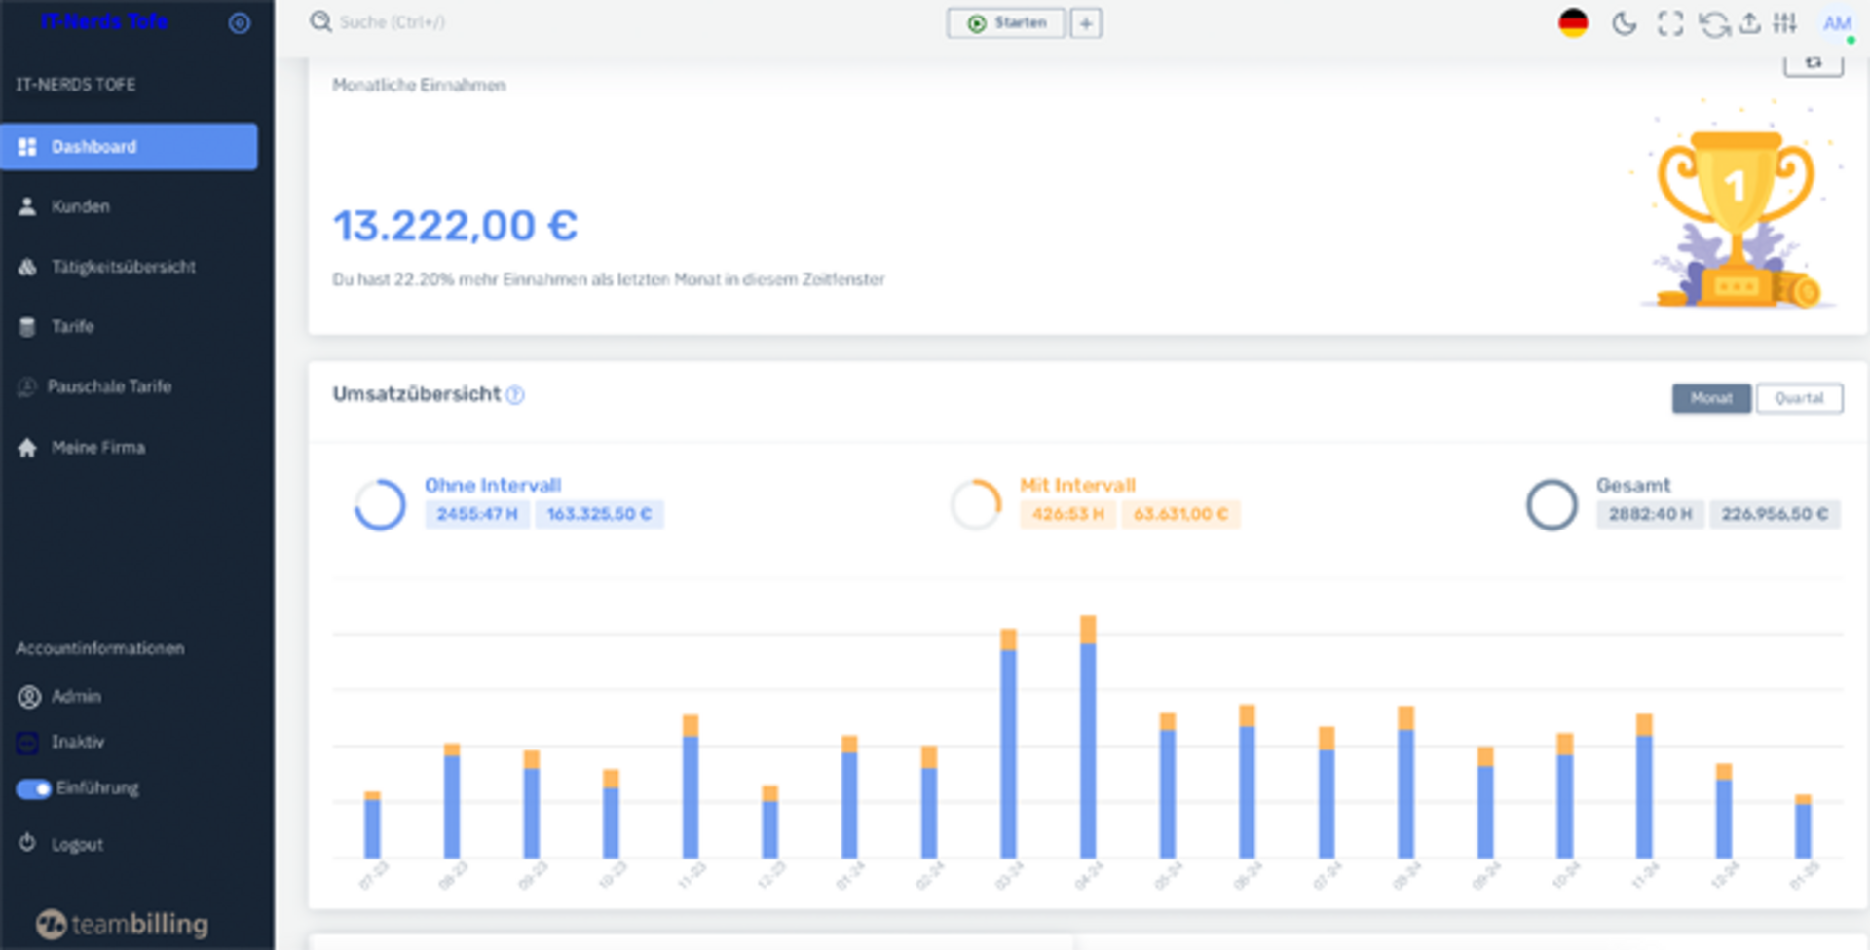Click the German flag language icon

click(1573, 23)
